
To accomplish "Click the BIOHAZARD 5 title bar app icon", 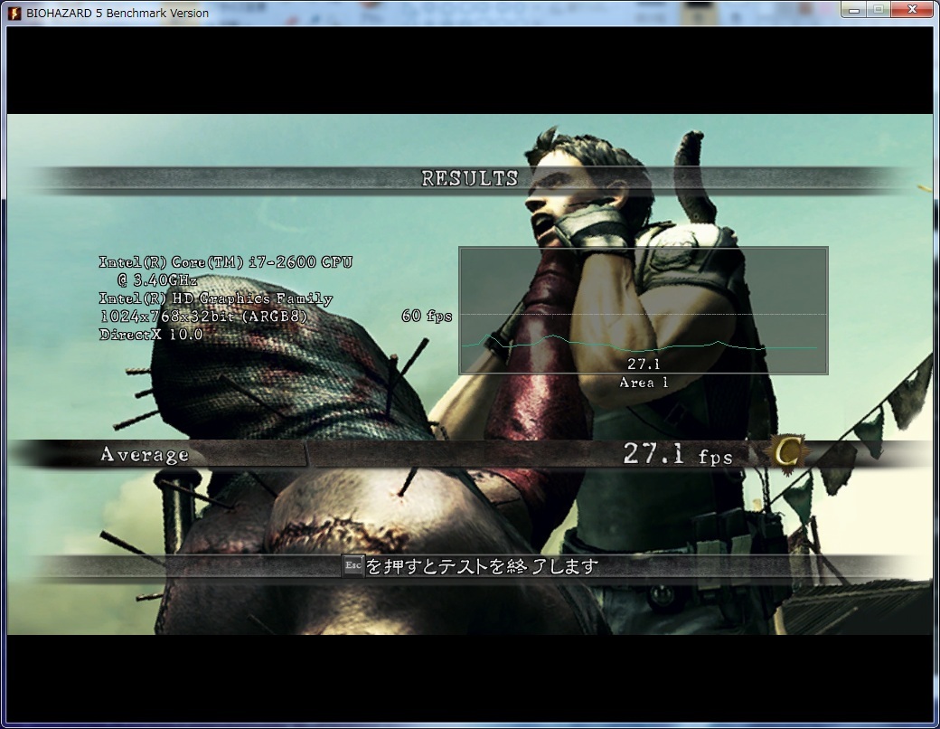I will [14, 14].
